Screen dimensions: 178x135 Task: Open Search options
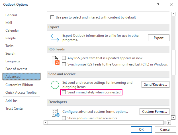[21, 54]
